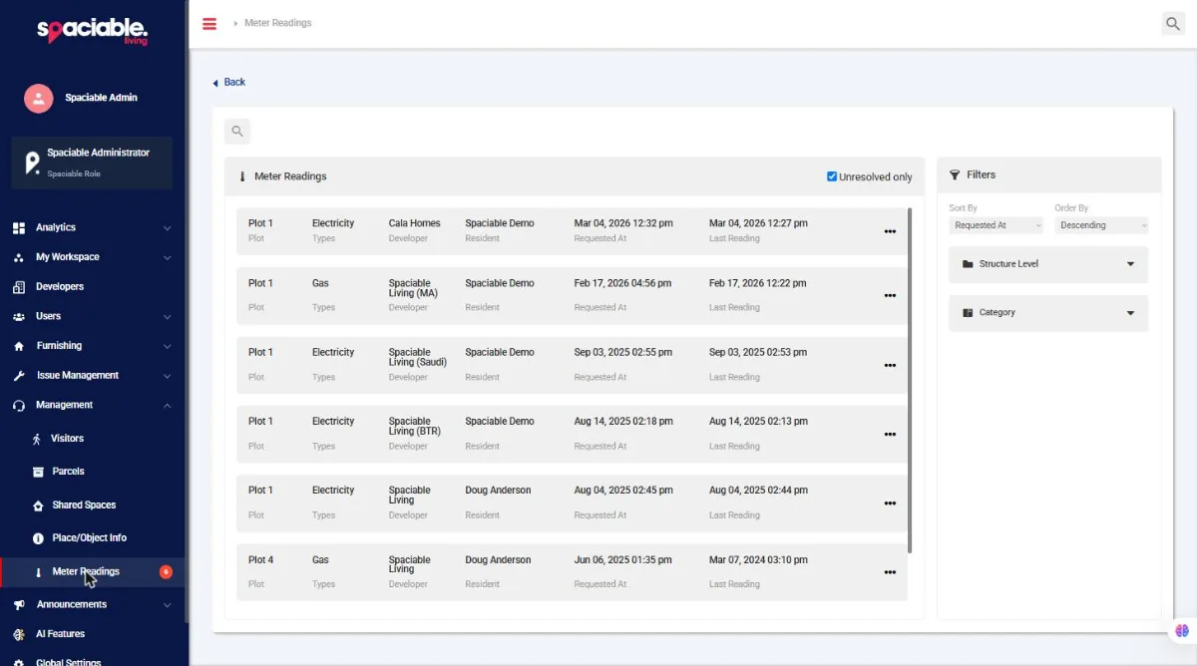Click the Announcements megaphone icon
This screenshot has width=1197, height=666.
[19, 605]
